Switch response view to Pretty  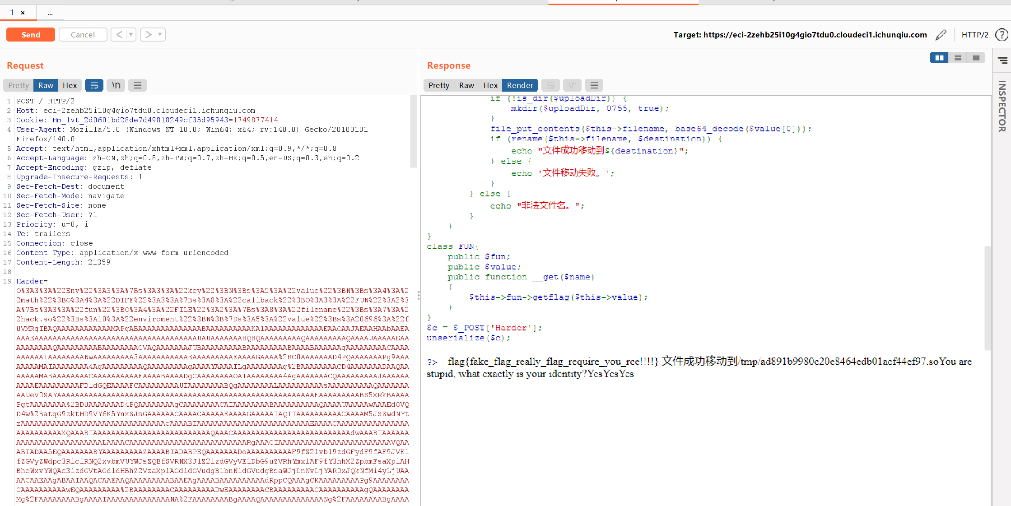pos(439,85)
